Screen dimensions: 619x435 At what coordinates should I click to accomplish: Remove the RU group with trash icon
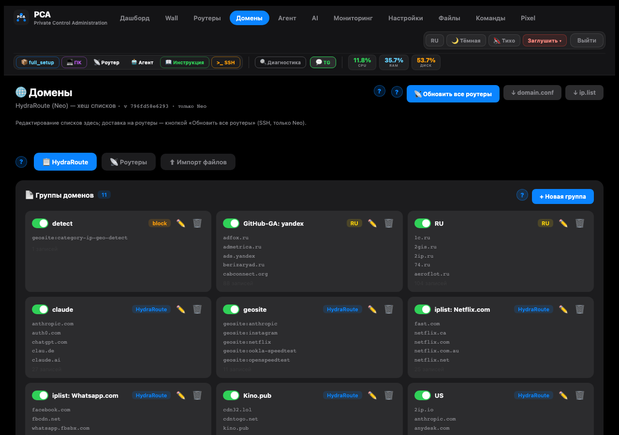click(580, 223)
